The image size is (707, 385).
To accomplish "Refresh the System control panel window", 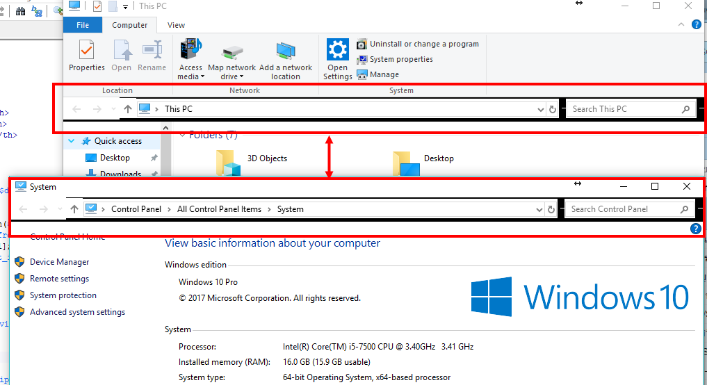I will (x=551, y=210).
